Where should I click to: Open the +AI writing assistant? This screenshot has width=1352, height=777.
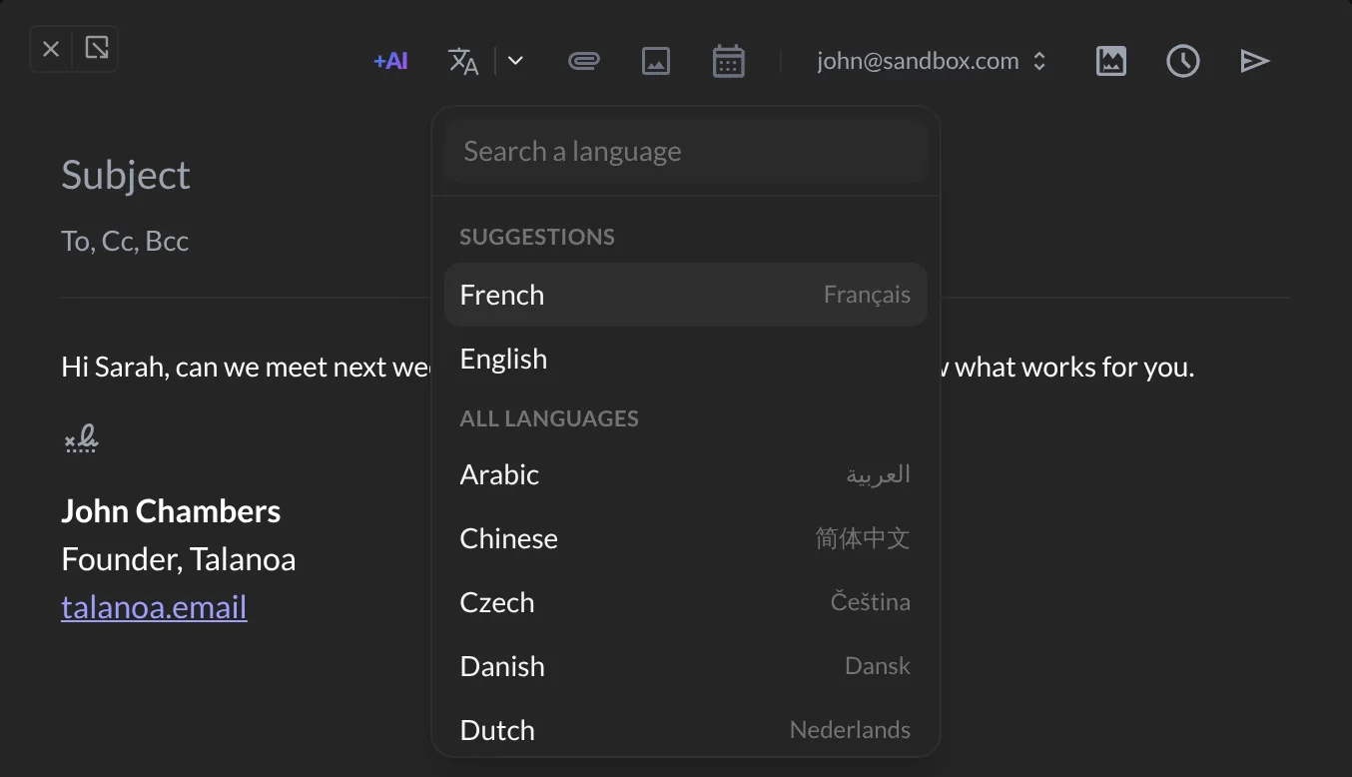[x=390, y=61]
